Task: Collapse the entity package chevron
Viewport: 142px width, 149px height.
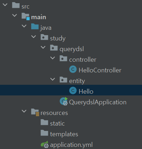Action: (x=53, y=79)
